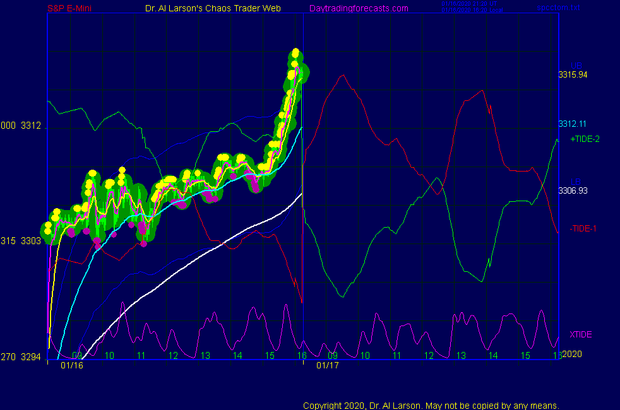The height and width of the screenshot is (410, 620).
Task: Click the 11 hour label of 01/16 session
Action: point(141,356)
